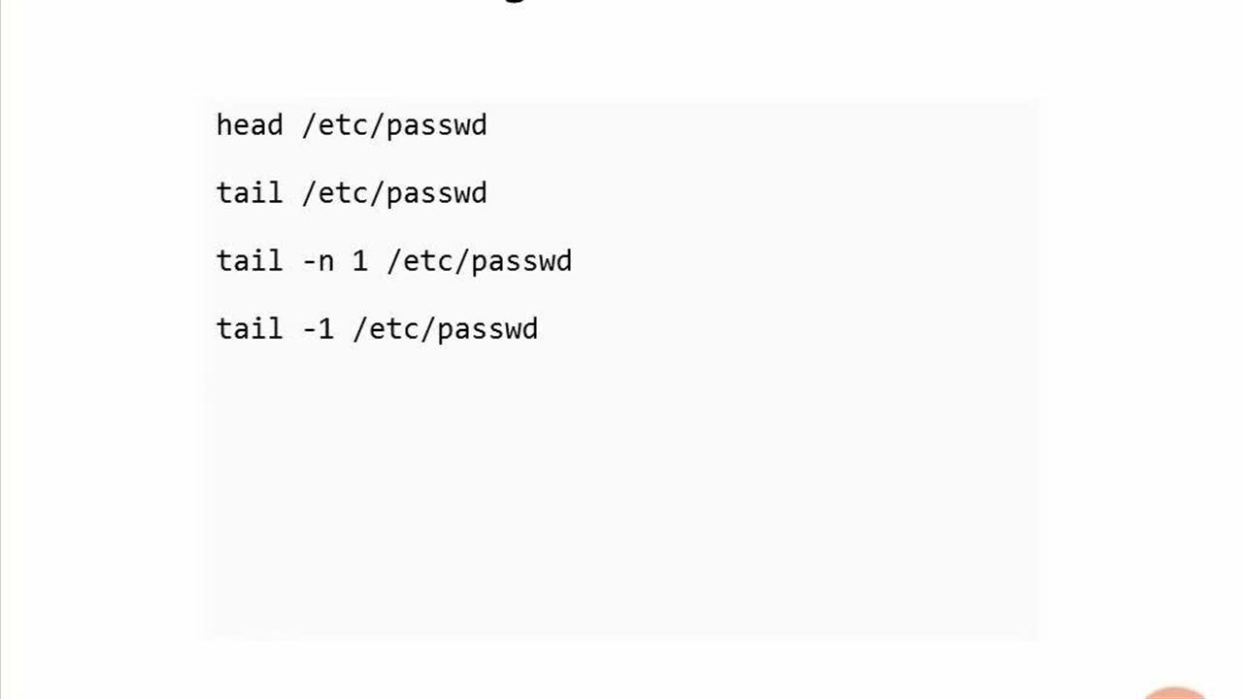Click the first slash in the head command path
This screenshot has height=699, width=1243.
point(310,125)
